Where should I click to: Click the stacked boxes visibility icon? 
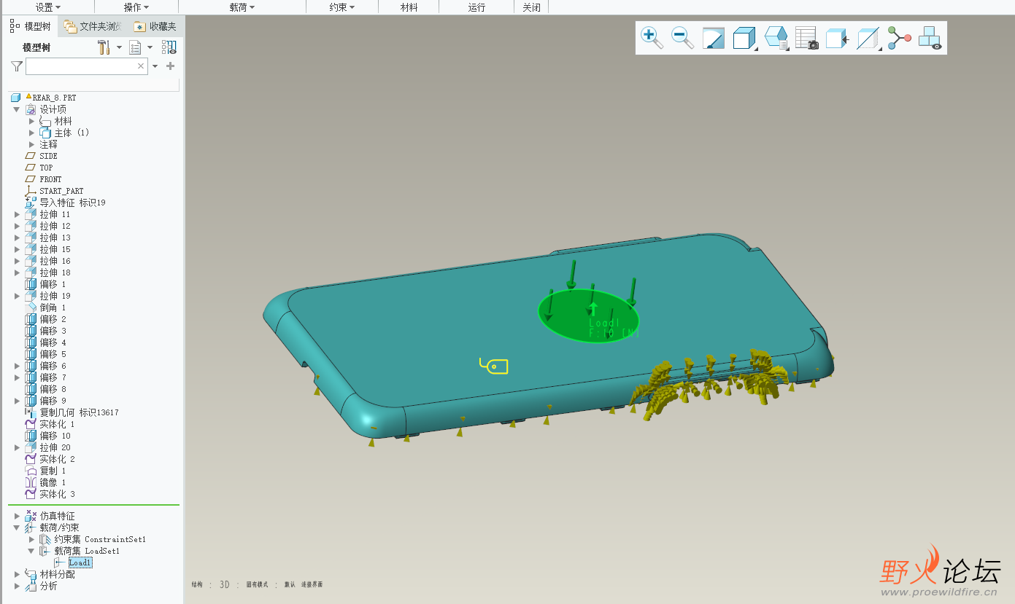[x=930, y=38]
